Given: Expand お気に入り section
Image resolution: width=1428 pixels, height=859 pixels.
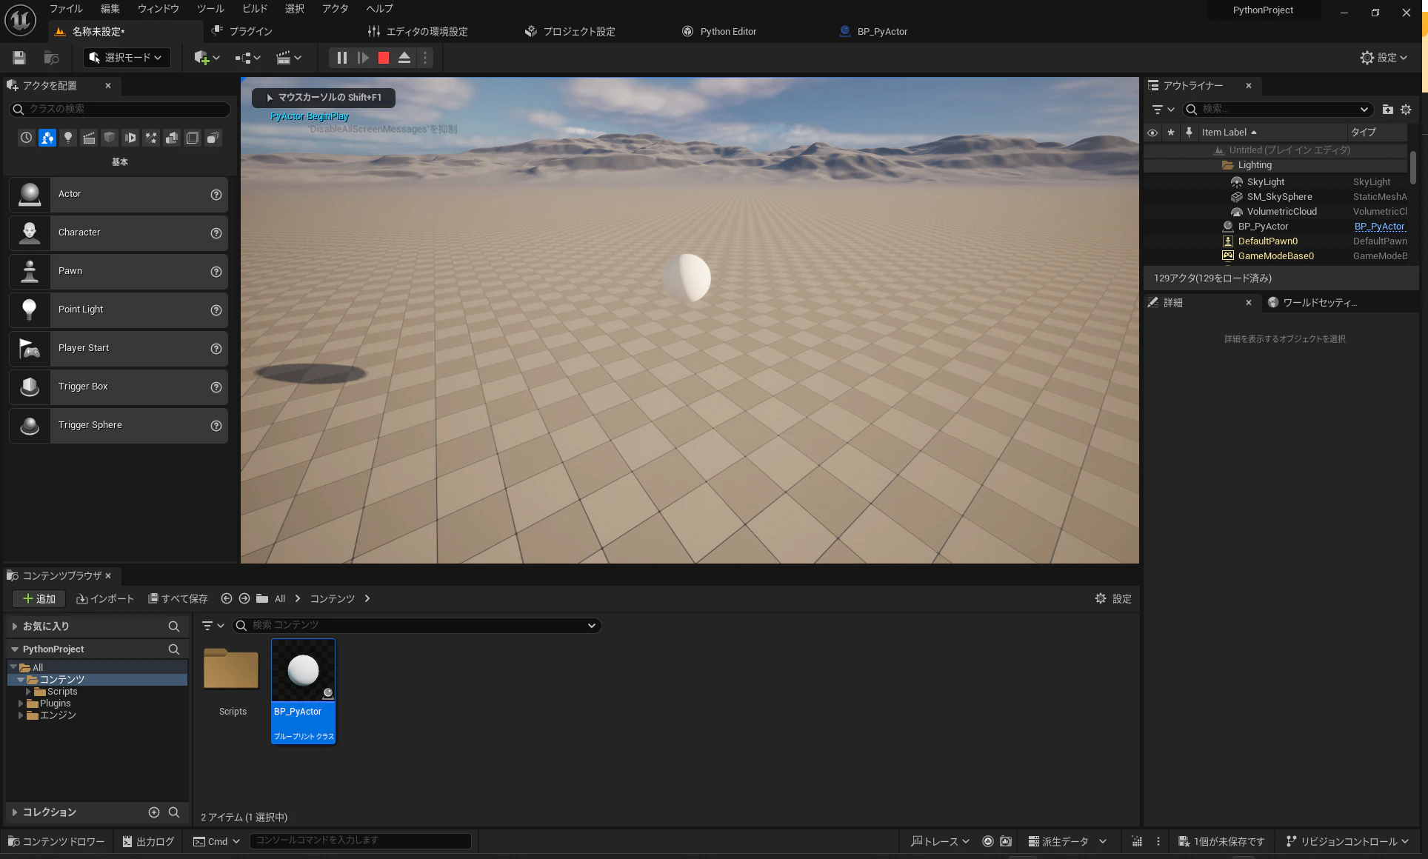Looking at the screenshot, I should pos(14,626).
